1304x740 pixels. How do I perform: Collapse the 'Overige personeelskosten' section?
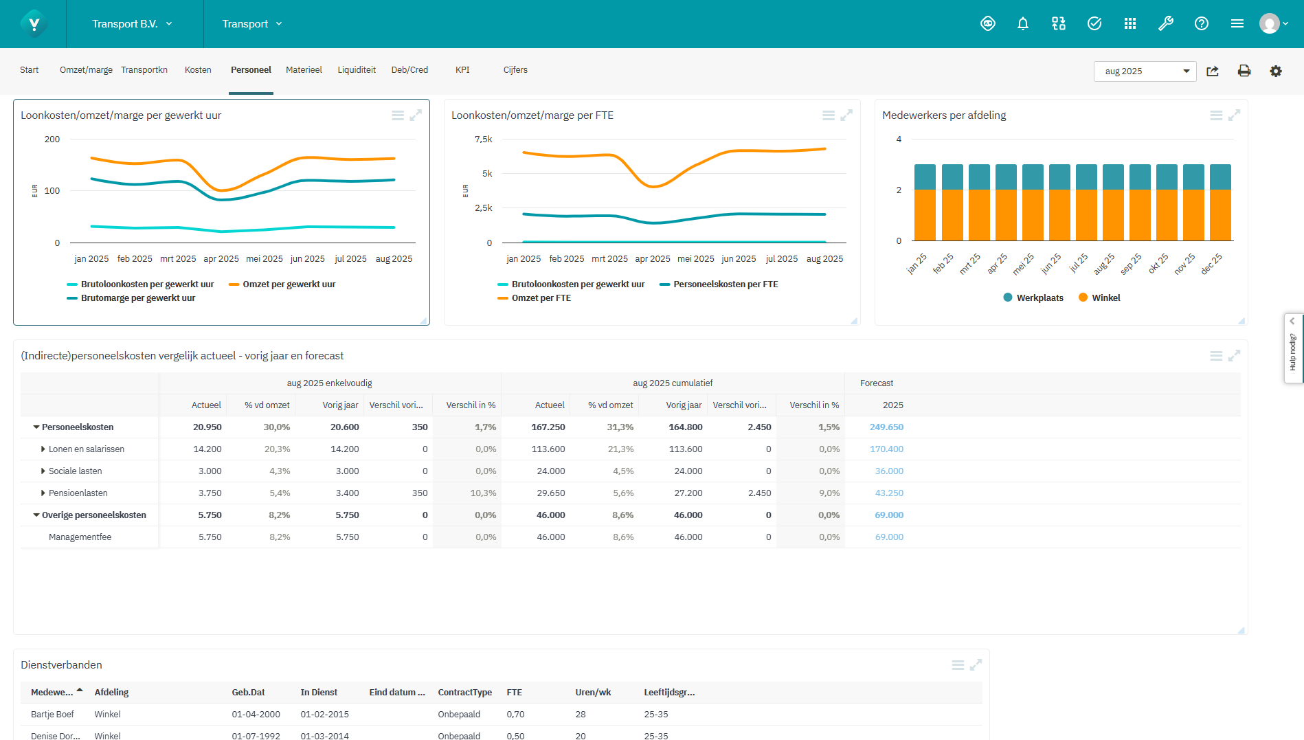(x=36, y=515)
